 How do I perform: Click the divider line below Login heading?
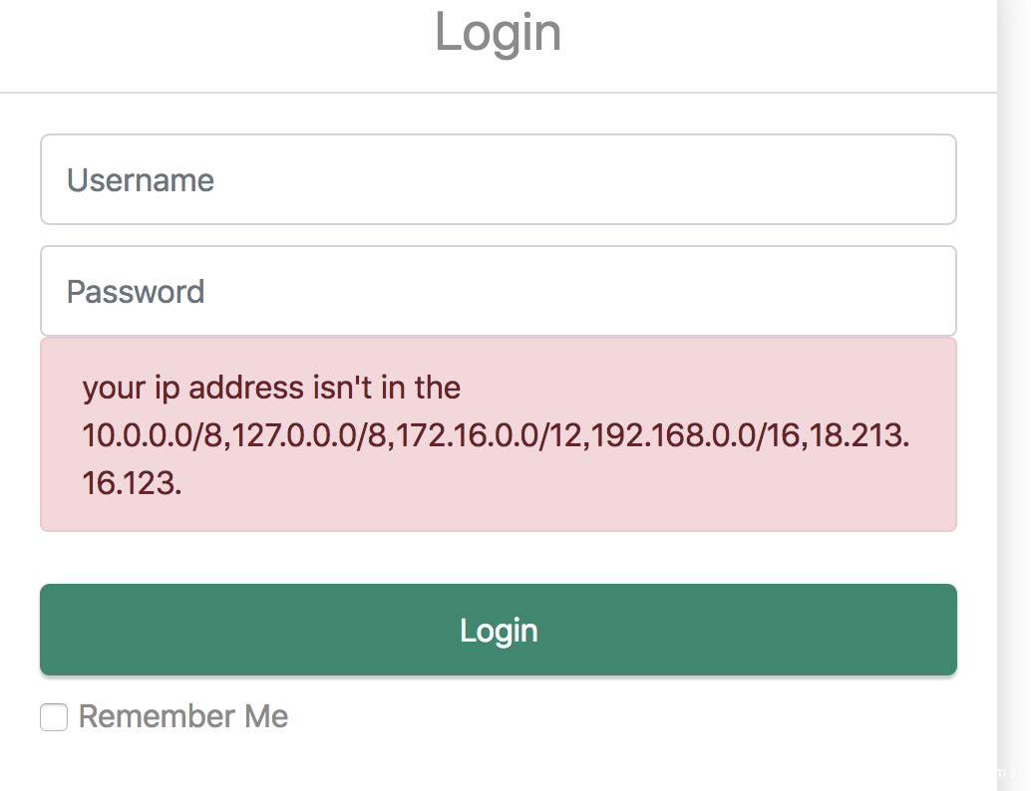499,93
